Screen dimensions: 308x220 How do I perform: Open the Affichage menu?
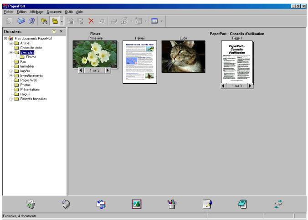[36, 12]
